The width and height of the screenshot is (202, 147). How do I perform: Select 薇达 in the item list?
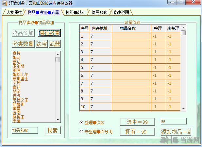pos(16,62)
